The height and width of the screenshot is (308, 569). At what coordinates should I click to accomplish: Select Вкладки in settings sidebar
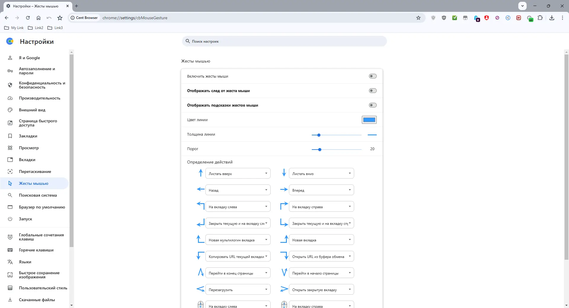coord(34,160)
